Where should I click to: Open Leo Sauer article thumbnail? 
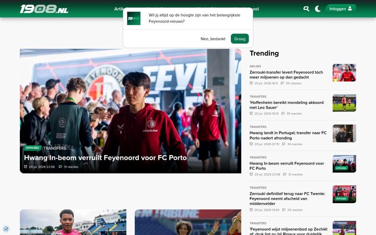point(344,103)
